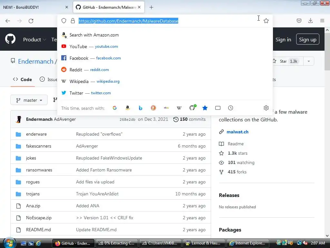The image size is (330, 248).
Task: Open the Firefox downloads arrow icon
Action: (310, 21)
